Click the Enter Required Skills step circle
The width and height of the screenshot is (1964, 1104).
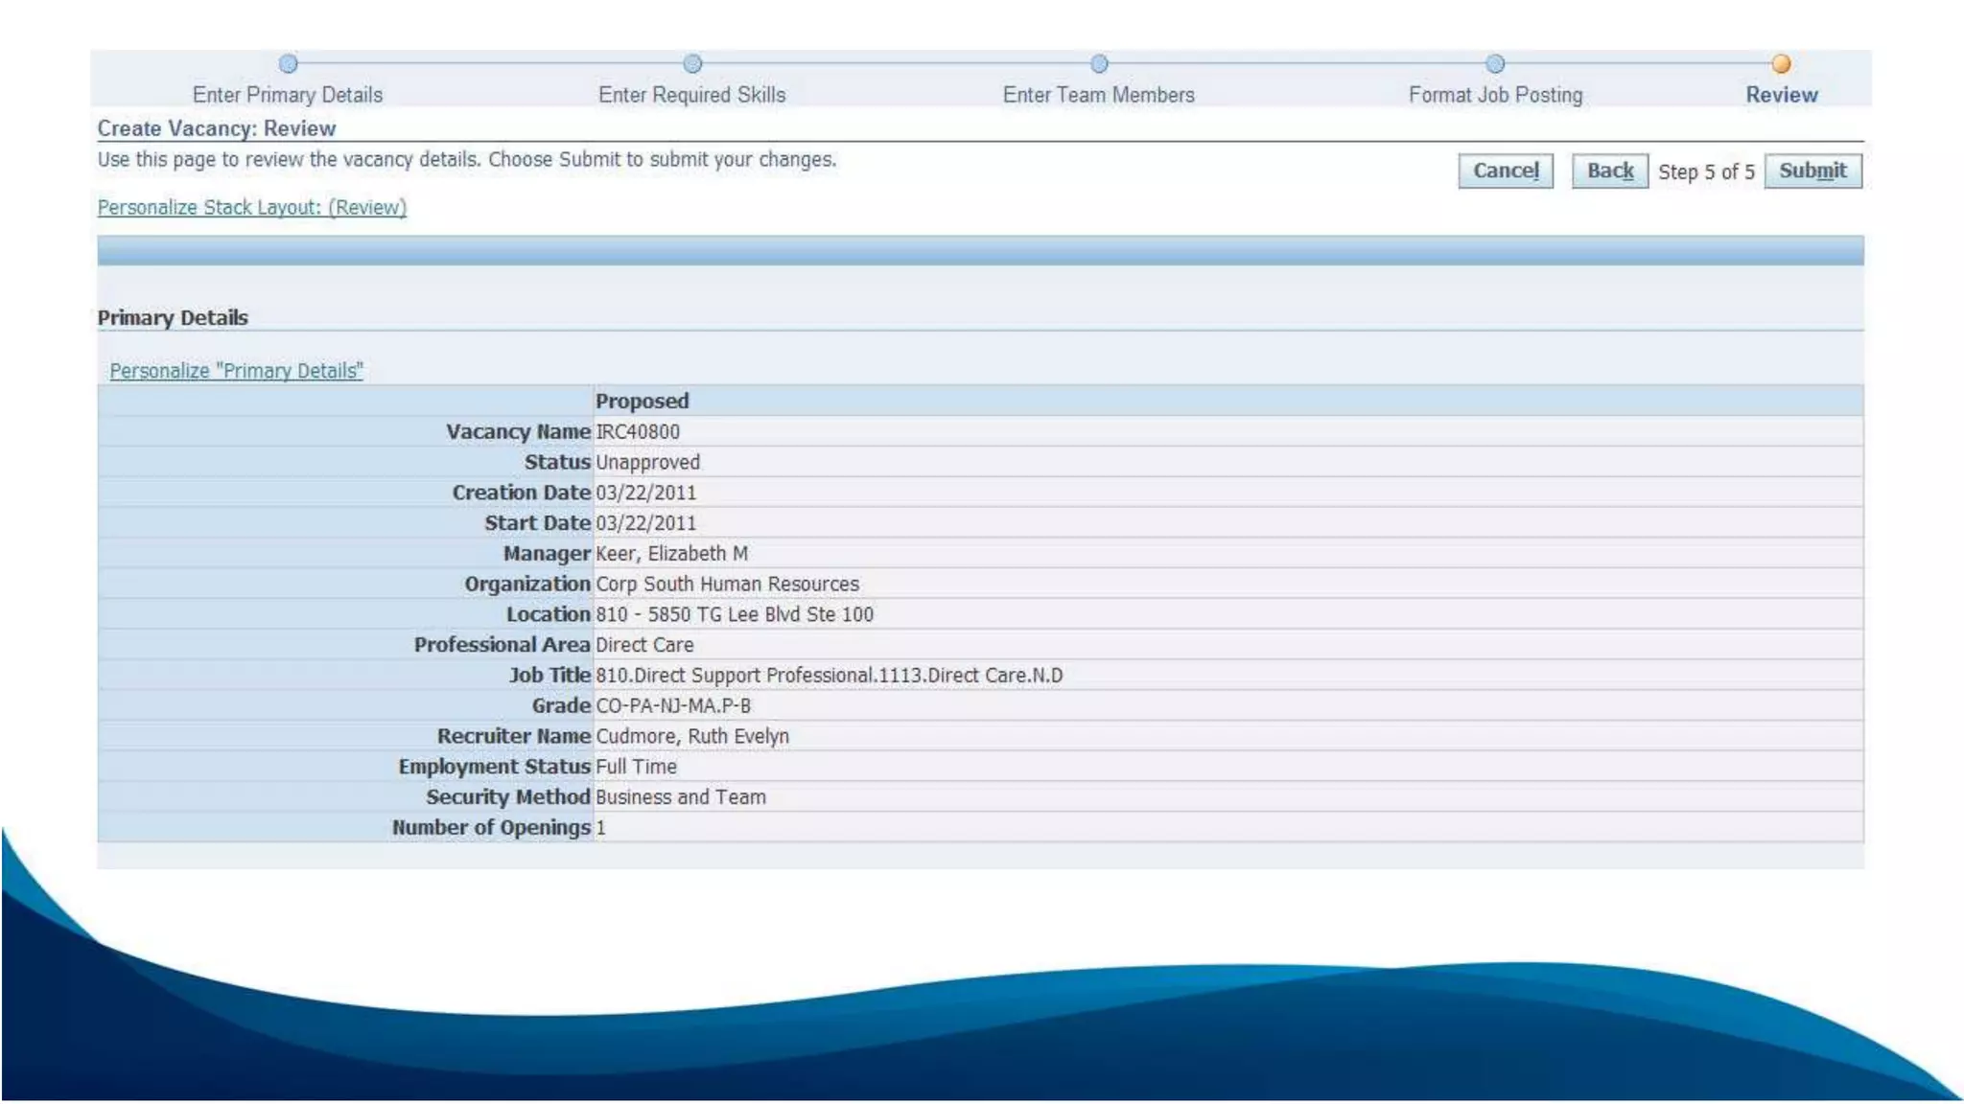click(692, 64)
